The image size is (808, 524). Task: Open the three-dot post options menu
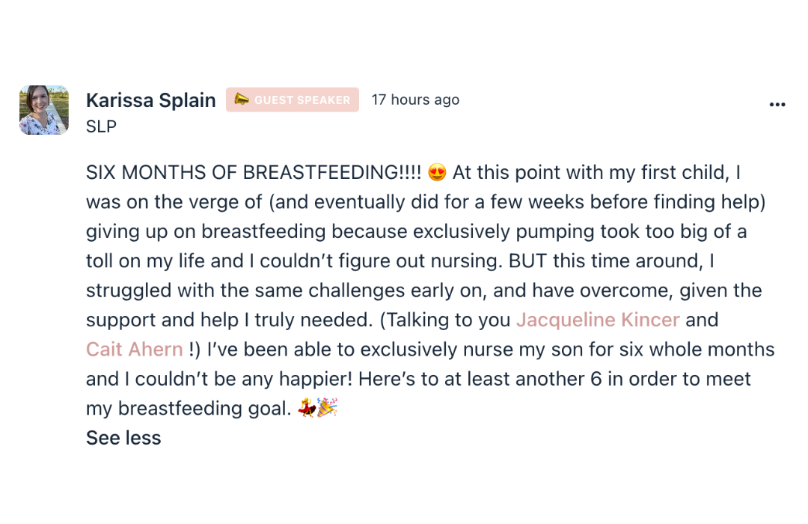777,105
